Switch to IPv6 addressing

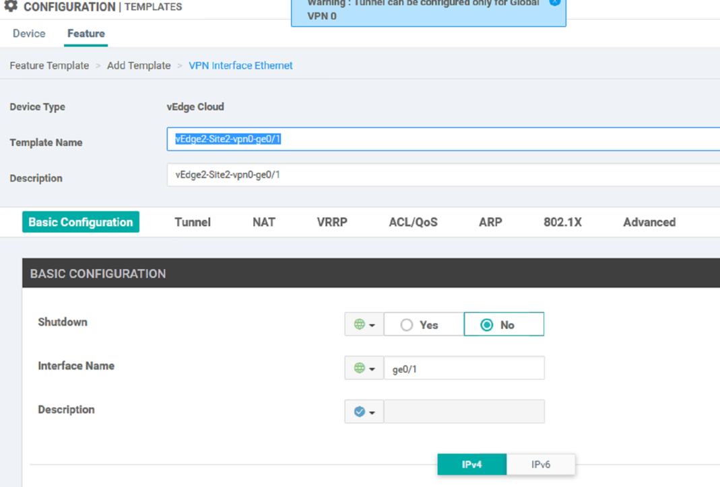tap(541, 465)
